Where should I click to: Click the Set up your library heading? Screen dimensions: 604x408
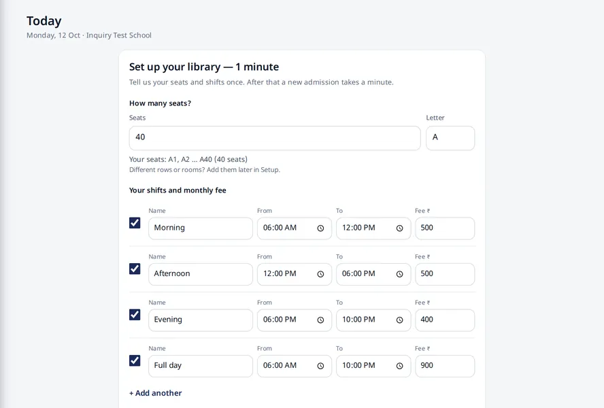(x=204, y=67)
